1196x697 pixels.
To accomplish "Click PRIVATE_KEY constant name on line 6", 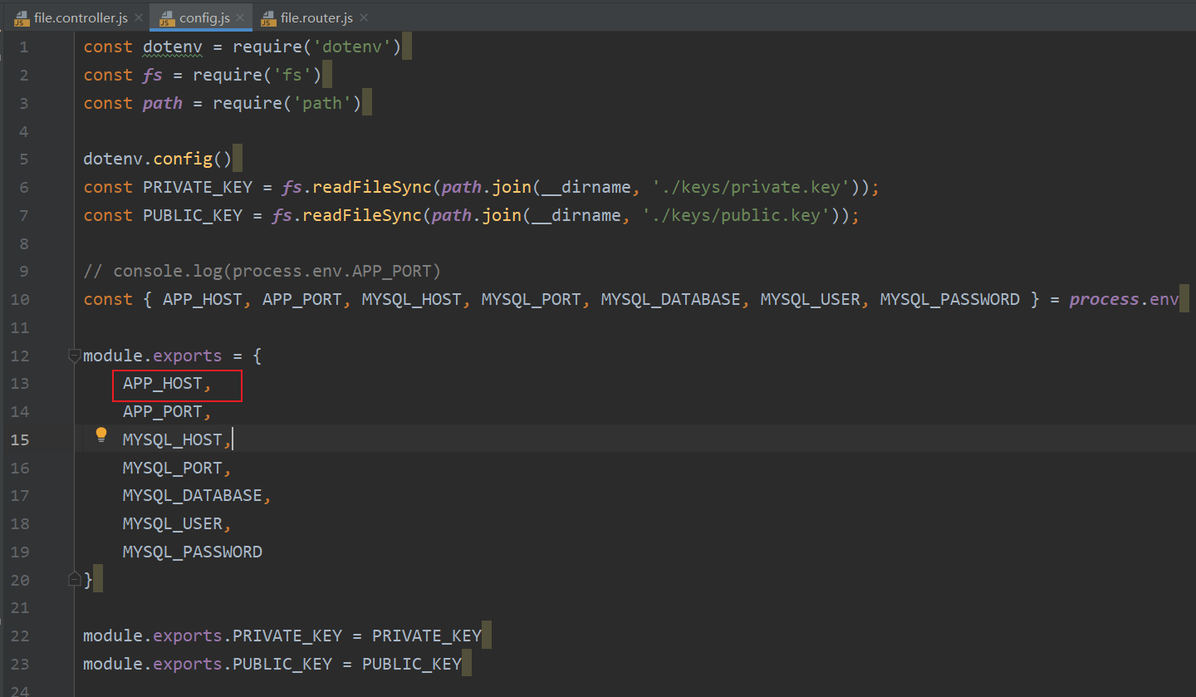I will (x=198, y=187).
